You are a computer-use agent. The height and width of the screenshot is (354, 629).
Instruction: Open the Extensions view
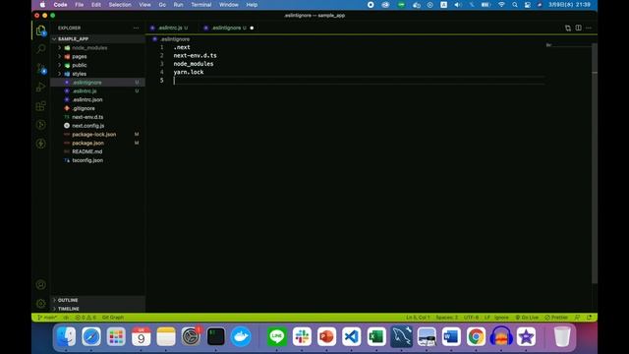tap(41, 106)
